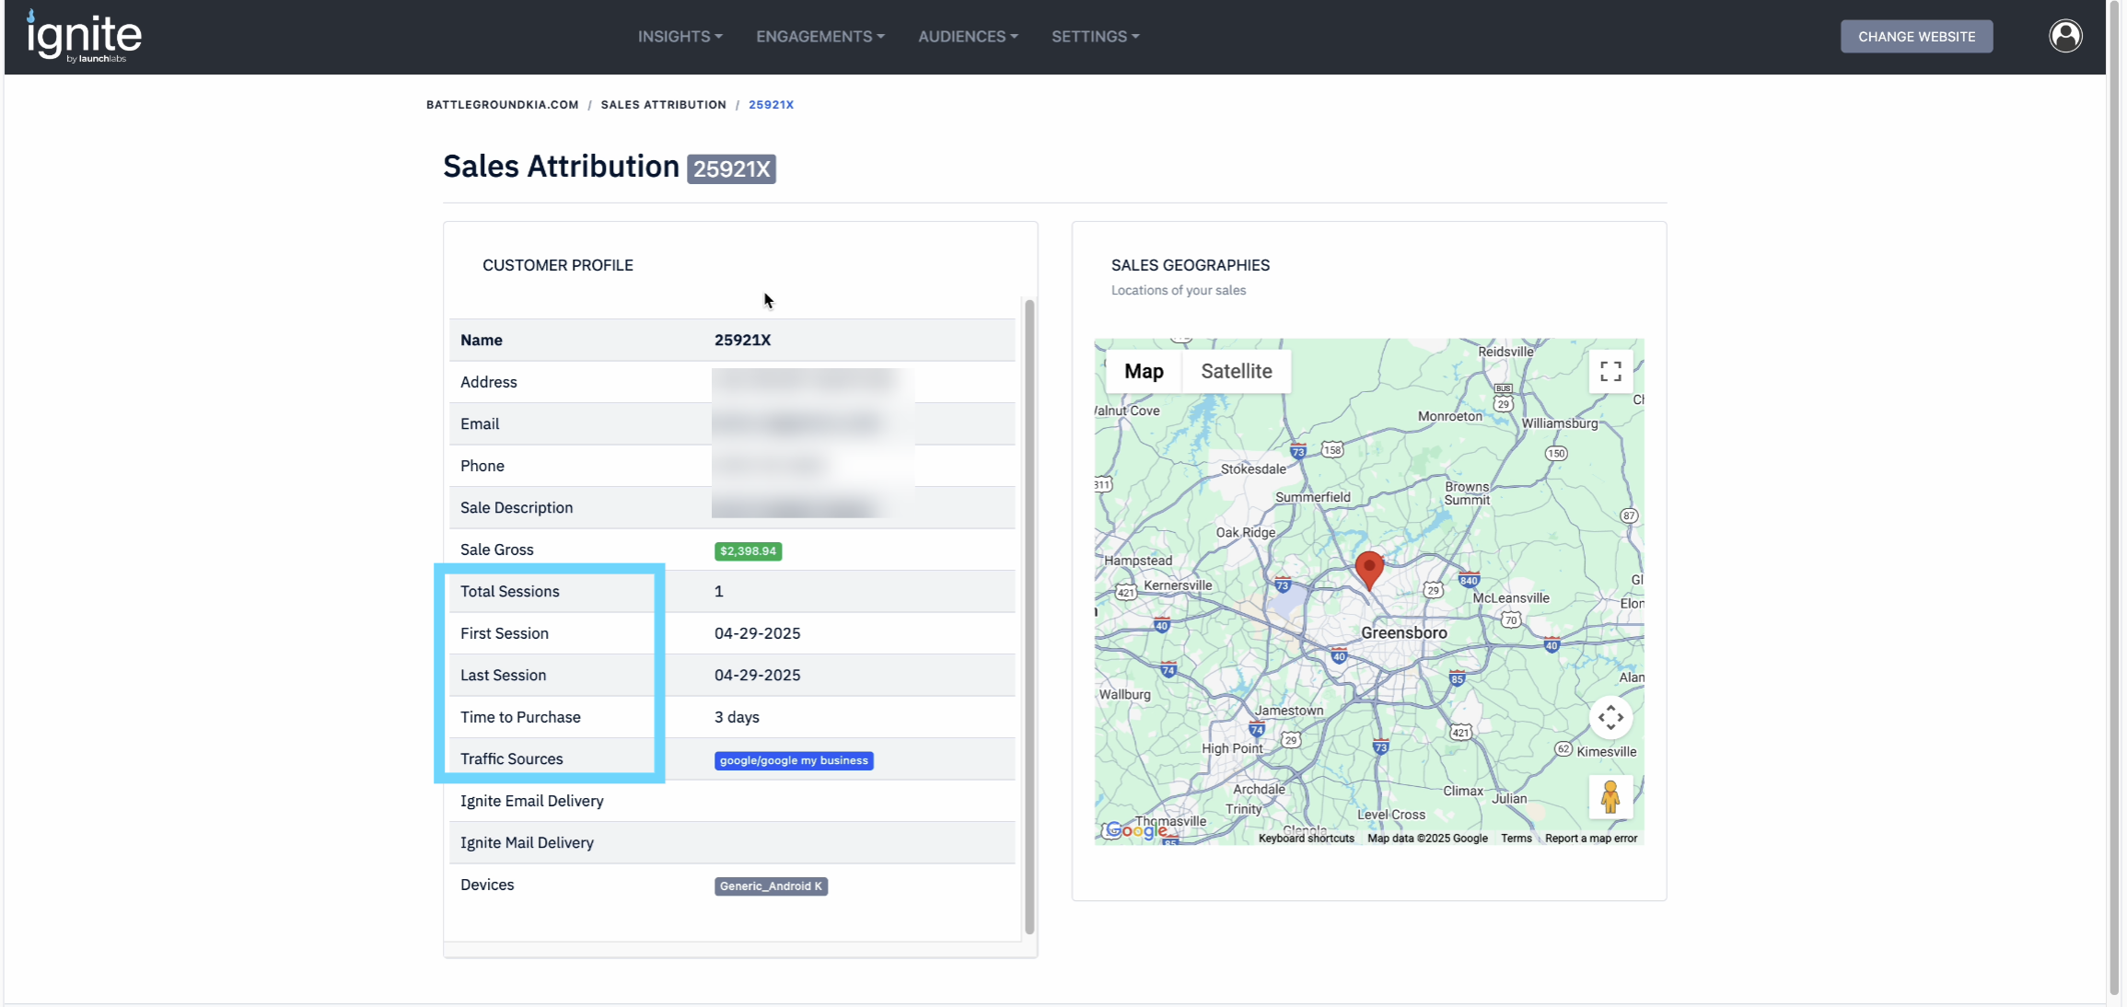Click the map camera pan control
2127x1007 pixels.
pyautogui.click(x=1610, y=717)
